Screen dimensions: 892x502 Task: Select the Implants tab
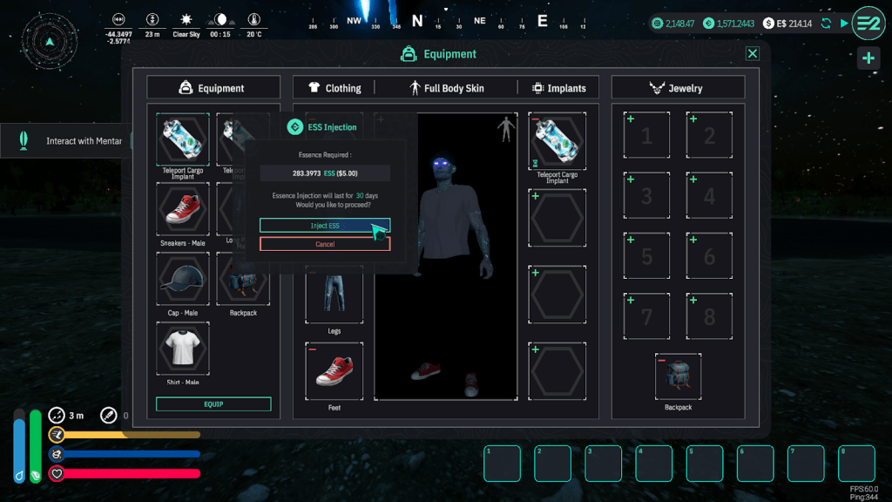[x=558, y=88]
